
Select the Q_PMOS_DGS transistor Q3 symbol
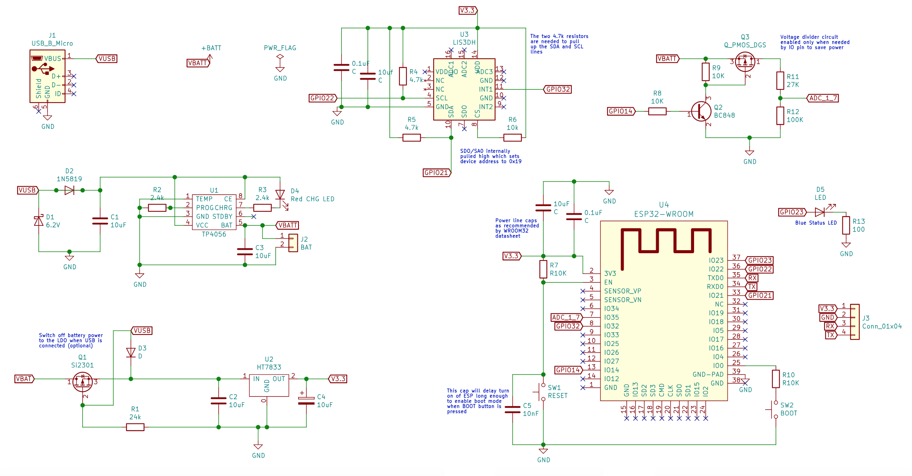tap(745, 62)
